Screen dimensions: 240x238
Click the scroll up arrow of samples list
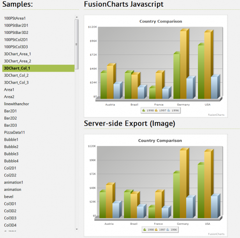click(x=77, y=17)
